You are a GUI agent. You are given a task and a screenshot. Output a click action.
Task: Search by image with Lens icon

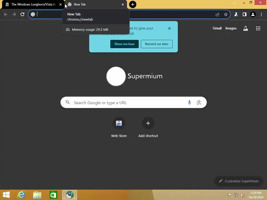pyautogui.click(x=199, y=102)
